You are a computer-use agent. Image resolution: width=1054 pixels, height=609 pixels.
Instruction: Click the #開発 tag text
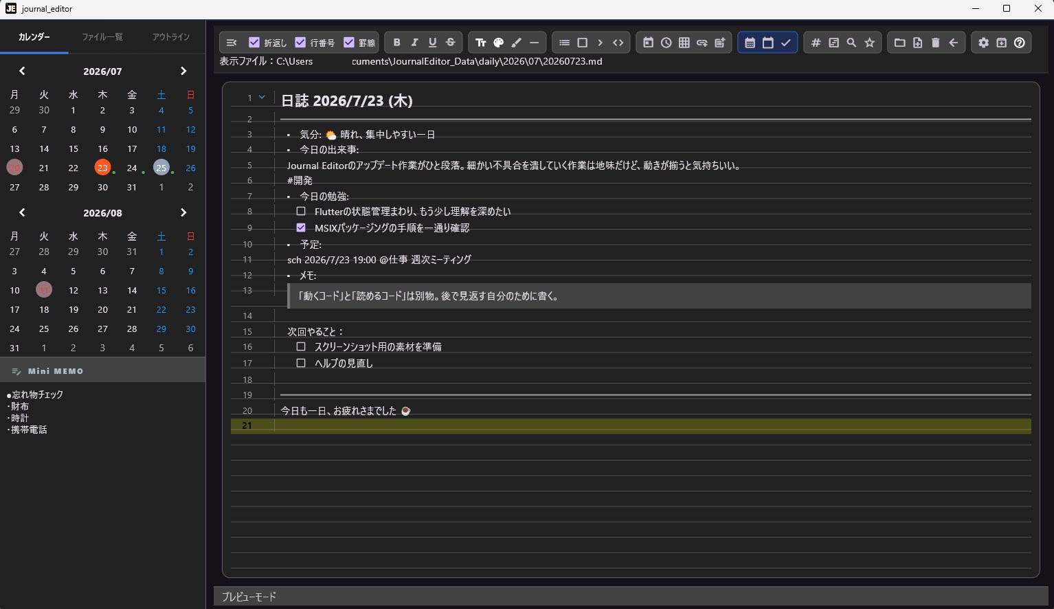click(x=300, y=180)
